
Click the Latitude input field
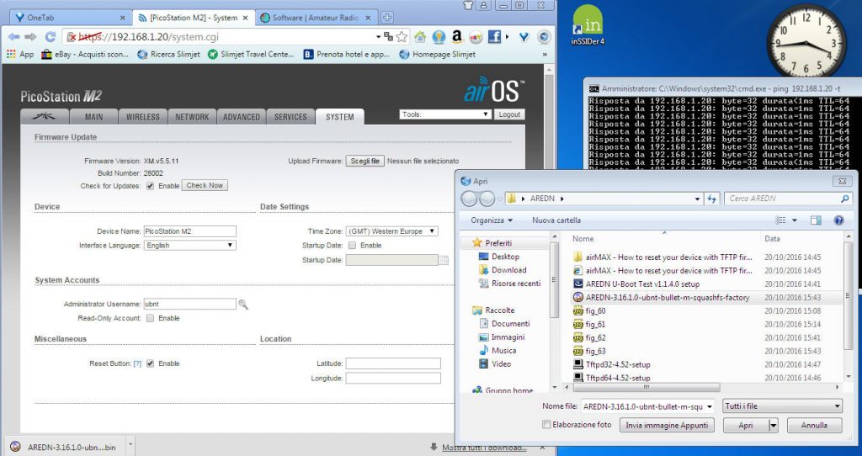coord(393,363)
